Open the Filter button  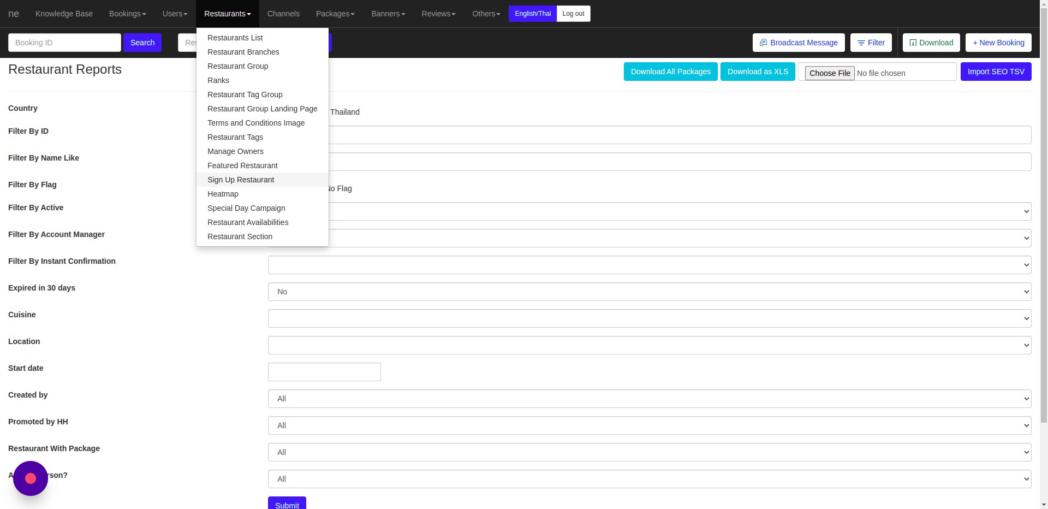pos(871,43)
